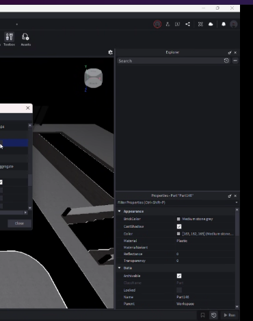Screen dimensions: 253x321
Task: Undock the Properties panel
Action: pos(230,196)
